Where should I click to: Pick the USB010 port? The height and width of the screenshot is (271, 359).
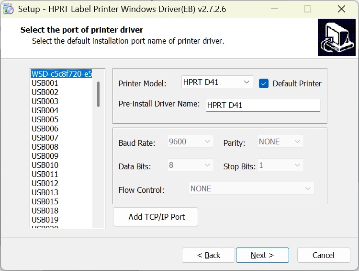[45, 165]
